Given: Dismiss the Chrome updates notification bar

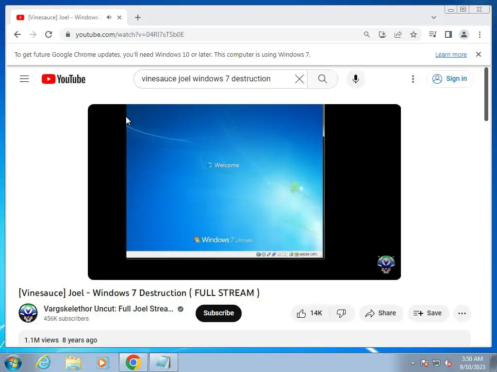Looking at the screenshot, I should (x=479, y=54).
